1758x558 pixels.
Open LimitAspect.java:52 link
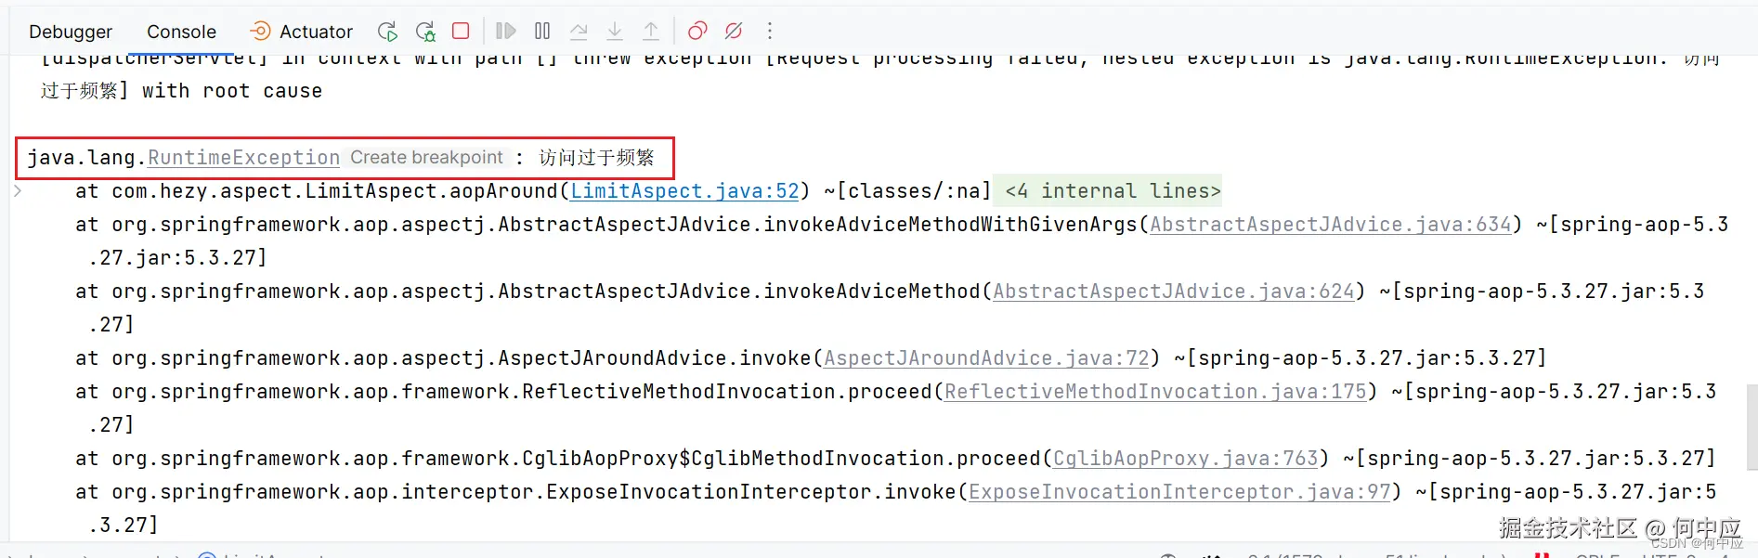(x=684, y=191)
